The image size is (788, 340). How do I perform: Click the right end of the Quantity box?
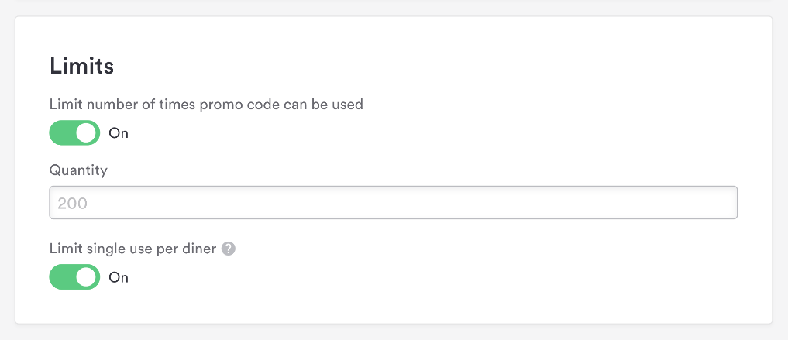coord(721,204)
